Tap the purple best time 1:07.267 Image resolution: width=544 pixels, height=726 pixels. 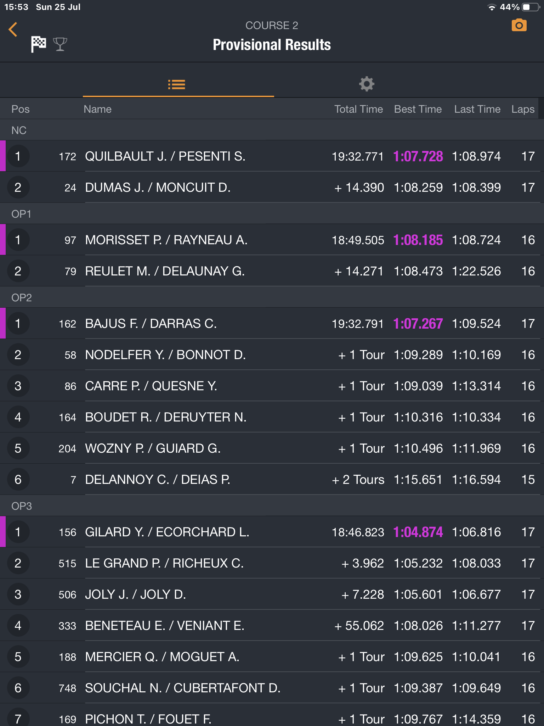(x=418, y=324)
